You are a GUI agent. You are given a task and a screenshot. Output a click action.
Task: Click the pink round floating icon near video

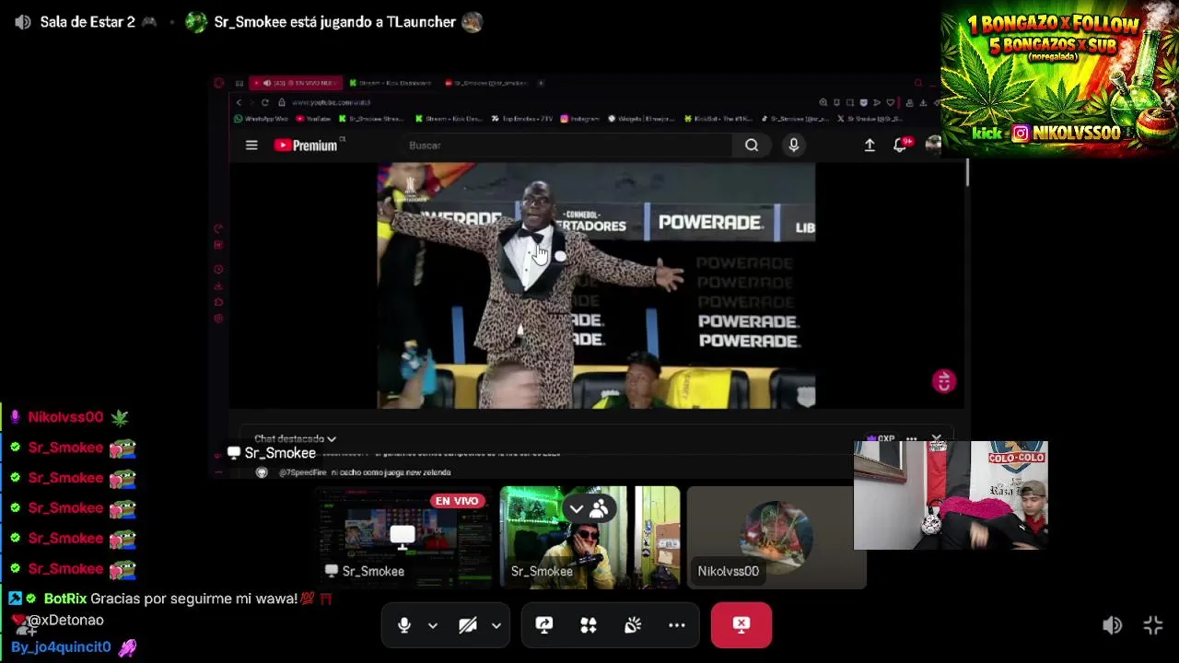tap(944, 381)
